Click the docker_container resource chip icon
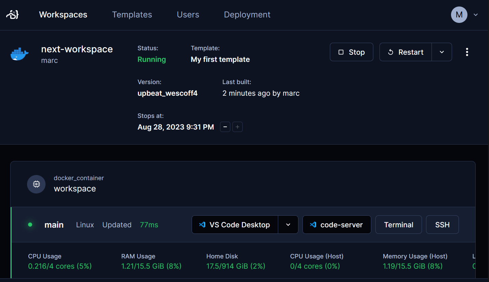This screenshot has width=489, height=282. (x=36, y=184)
